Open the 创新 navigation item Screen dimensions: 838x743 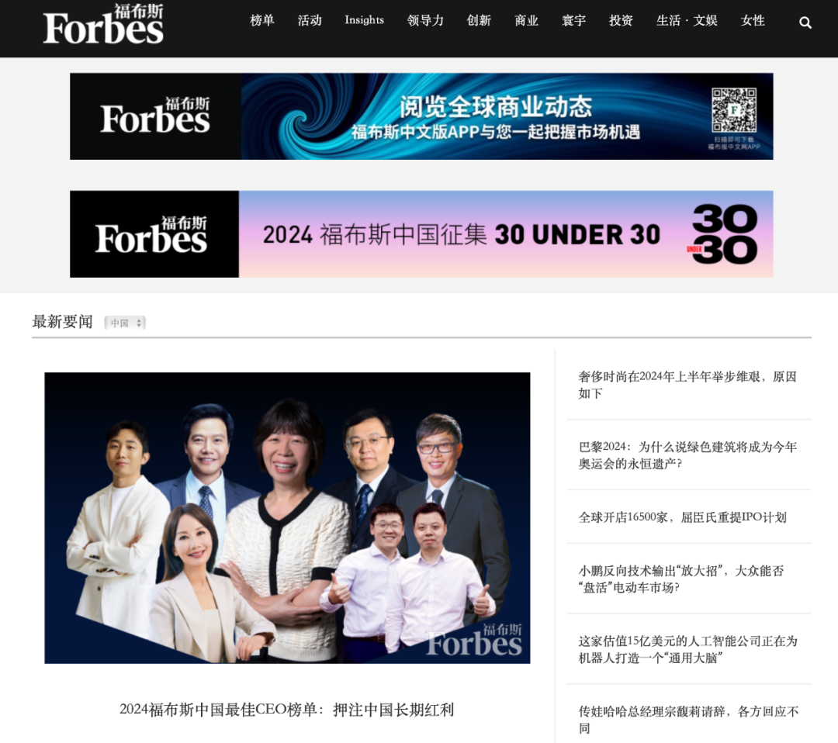(x=478, y=20)
